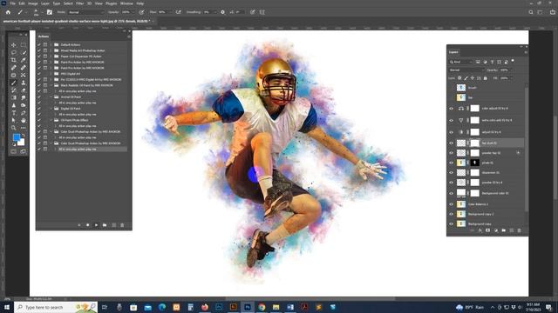558x313 pixels.
Task: Select the Brush tool in the toolbox
Action: (14, 83)
